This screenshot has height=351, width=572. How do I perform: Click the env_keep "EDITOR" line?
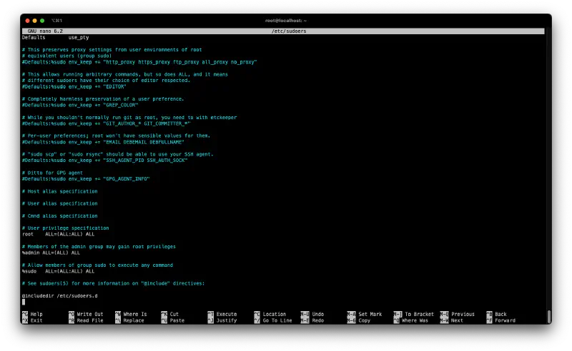coord(74,87)
